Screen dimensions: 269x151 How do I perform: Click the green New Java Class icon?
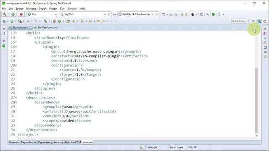(60, 21)
